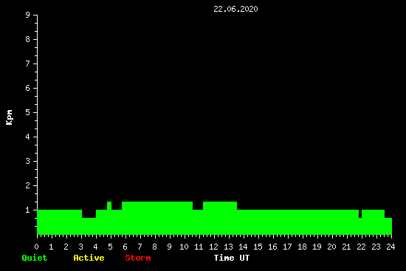This screenshot has width=406, height=271.
Task: Click the yellow Active legend label
Action: [x=89, y=258]
